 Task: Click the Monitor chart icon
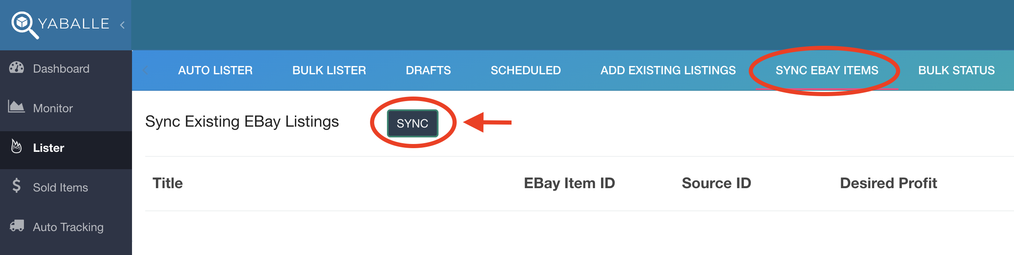point(17,106)
